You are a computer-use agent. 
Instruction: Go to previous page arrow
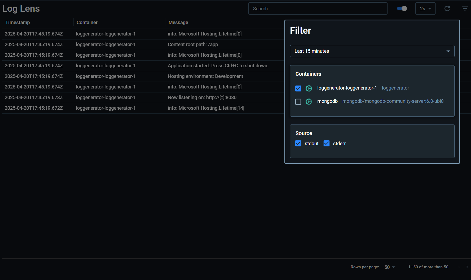(x=459, y=267)
